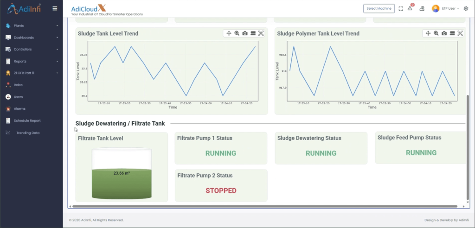Open the alarm warning notification icon

click(x=410, y=8)
